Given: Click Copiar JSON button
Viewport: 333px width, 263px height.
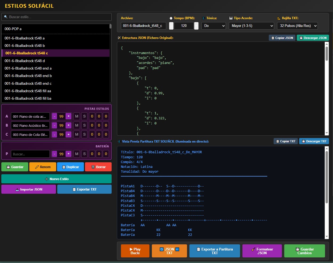Looking at the screenshot, I should pos(282,38).
